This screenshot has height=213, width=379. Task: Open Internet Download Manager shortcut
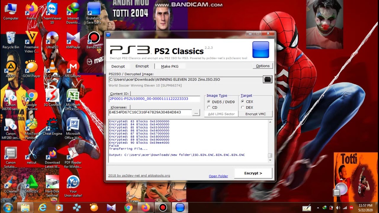(x=73, y=13)
